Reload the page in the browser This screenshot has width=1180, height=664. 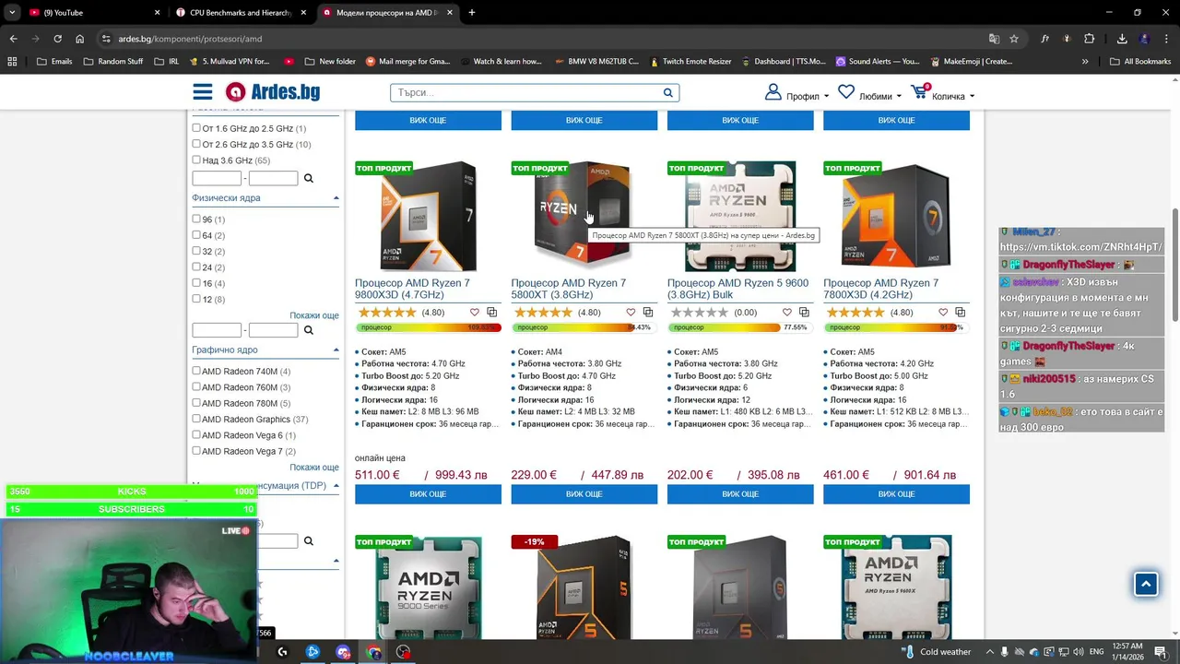tap(57, 39)
